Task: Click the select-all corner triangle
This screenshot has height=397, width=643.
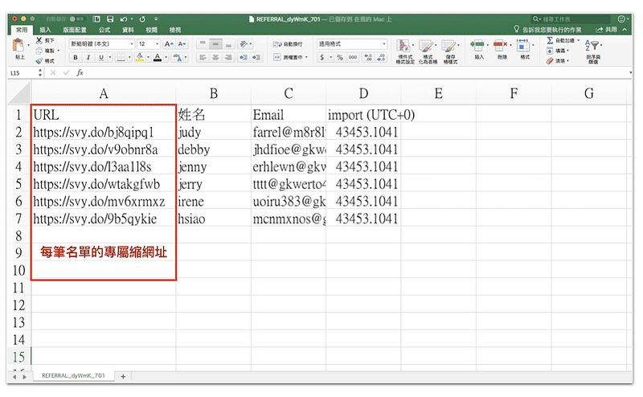Action: (19, 93)
